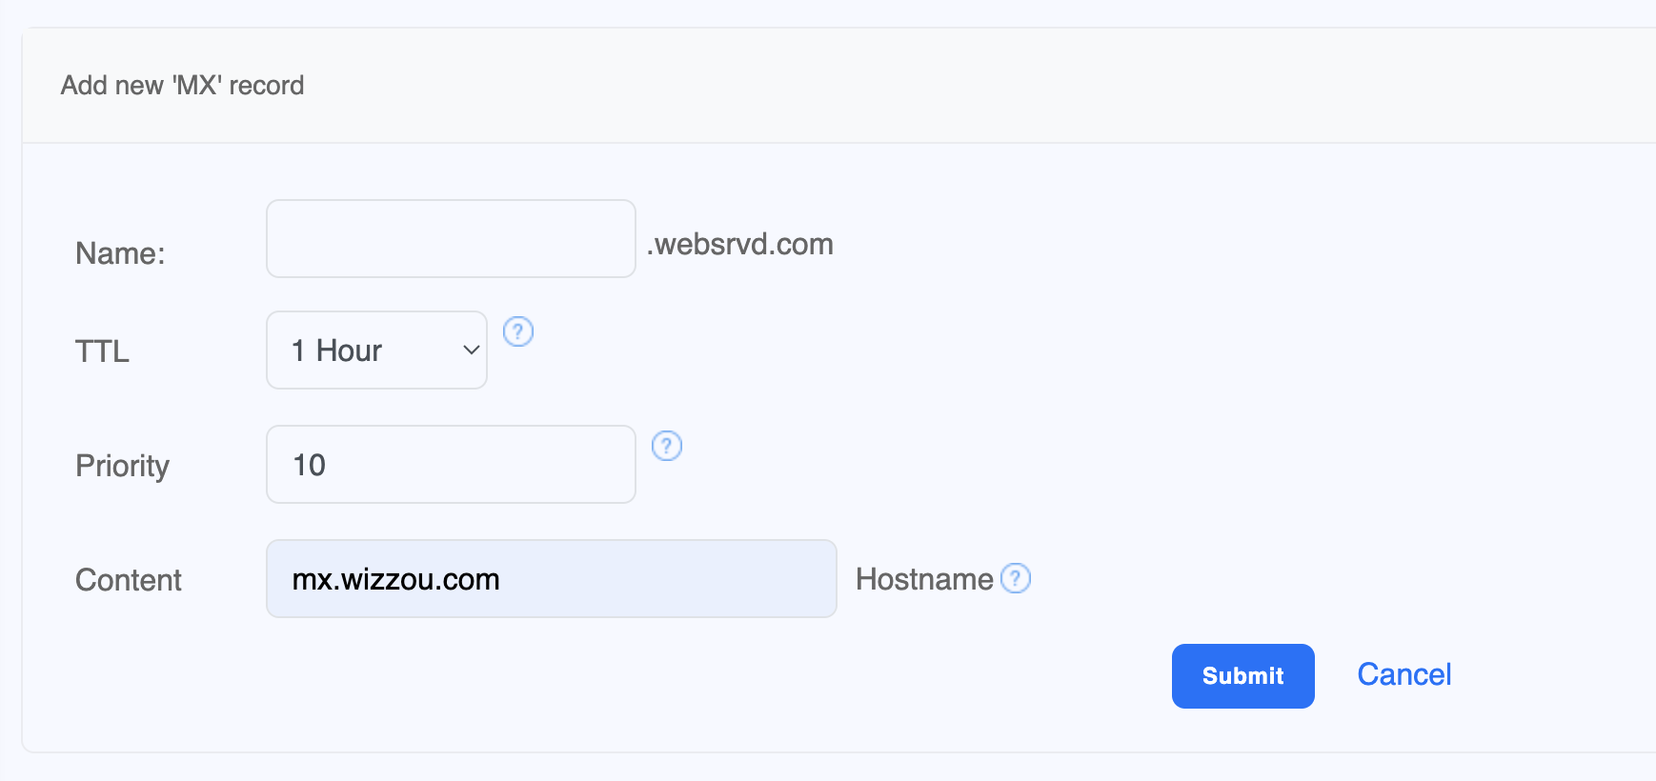The image size is (1656, 781).
Task: Place cursor after the 10 priority value
Action: pos(329,465)
